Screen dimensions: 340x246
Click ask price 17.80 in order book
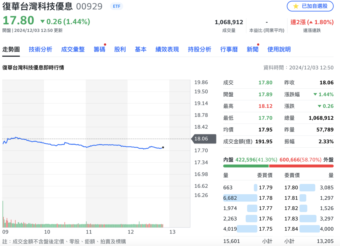[x=291, y=188]
